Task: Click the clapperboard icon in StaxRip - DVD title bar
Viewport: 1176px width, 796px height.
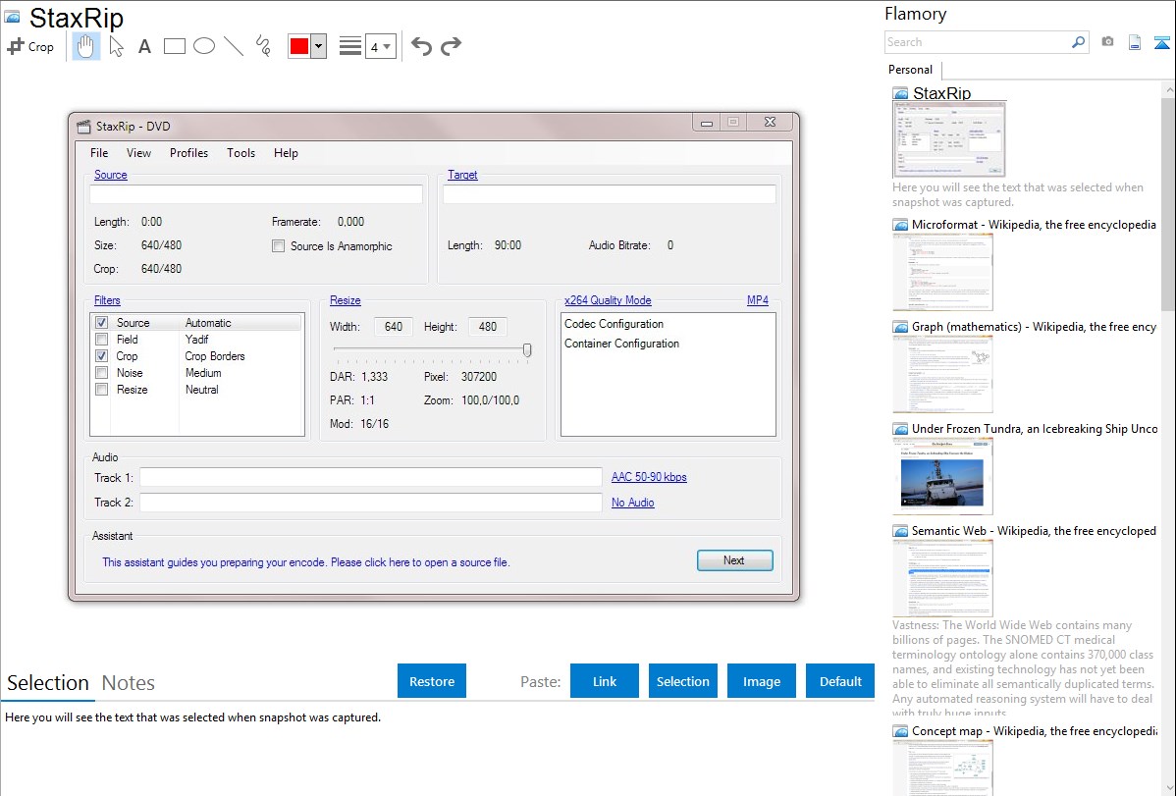Action: click(x=84, y=126)
